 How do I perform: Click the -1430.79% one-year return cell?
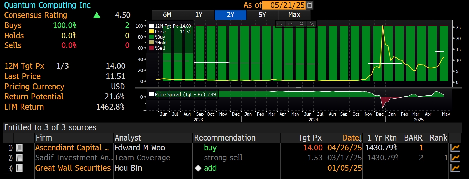click(x=381, y=158)
